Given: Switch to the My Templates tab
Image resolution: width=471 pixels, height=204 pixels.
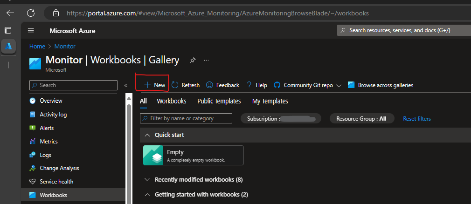Looking at the screenshot, I should click(x=270, y=101).
